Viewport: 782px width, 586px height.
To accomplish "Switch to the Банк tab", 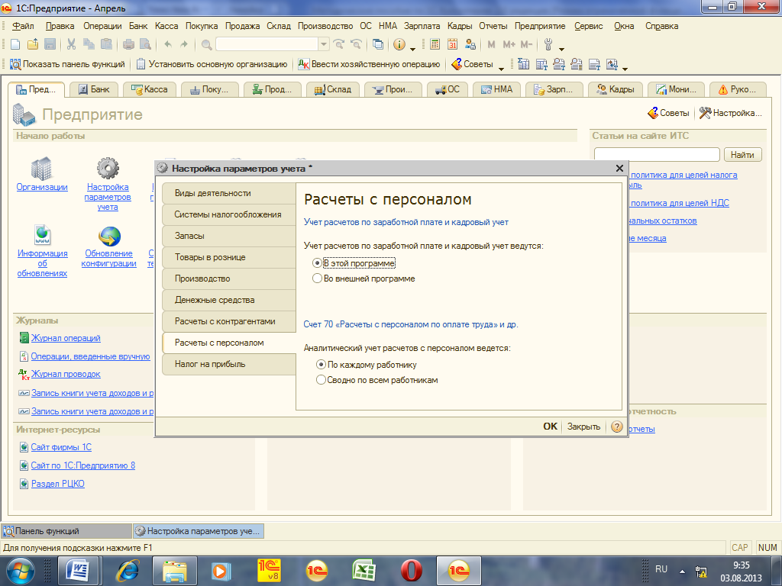I will click(93, 89).
